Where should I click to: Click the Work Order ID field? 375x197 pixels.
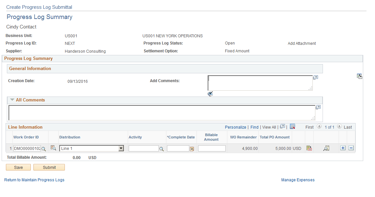pyautogui.click(x=27, y=149)
